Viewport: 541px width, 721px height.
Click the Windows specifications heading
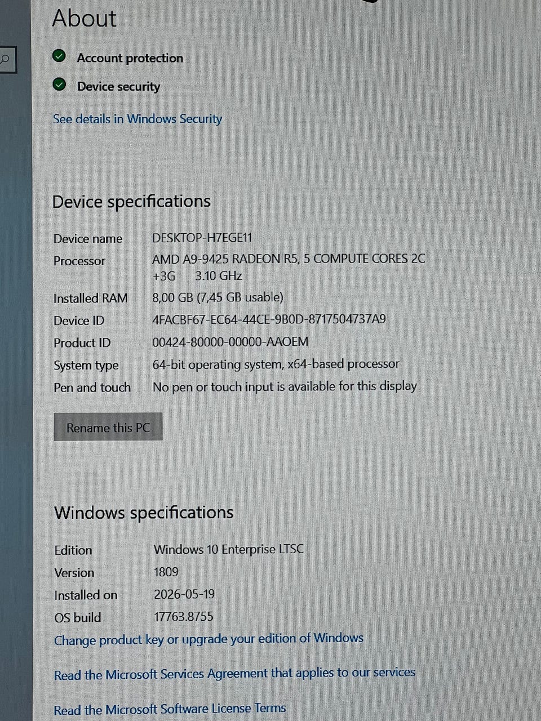coord(144,513)
